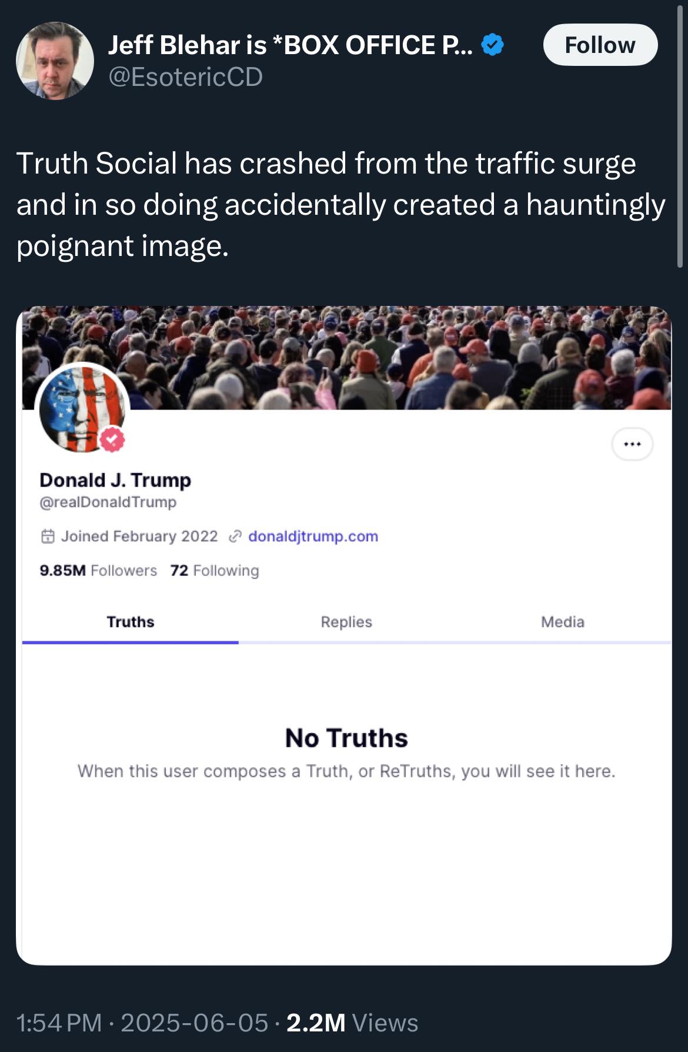
Task: Click the flag-painted face profile picture
Action: [82, 409]
